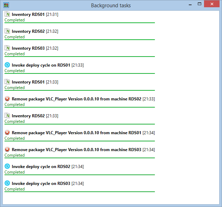Click red X icon for RDS03 package removal
The width and height of the screenshot is (222, 207).
pyautogui.click(x=7, y=149)
